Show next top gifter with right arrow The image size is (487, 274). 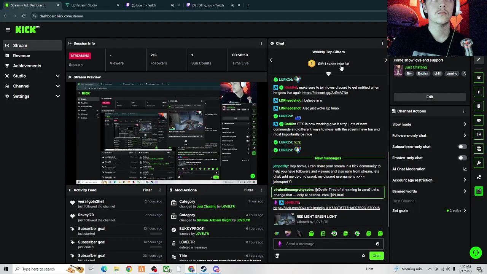pos(386,60)
